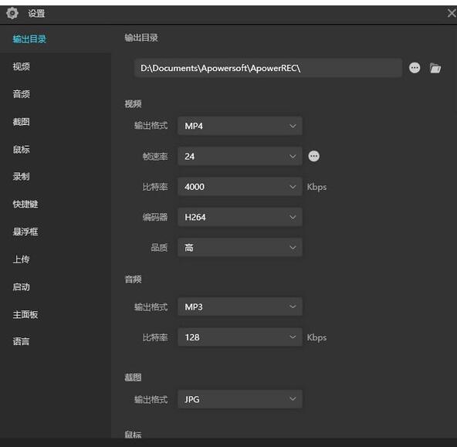The image size is (457, 447).
Task: Click the browse ellipsis icon beside output path
Action: tap(415, 68)
